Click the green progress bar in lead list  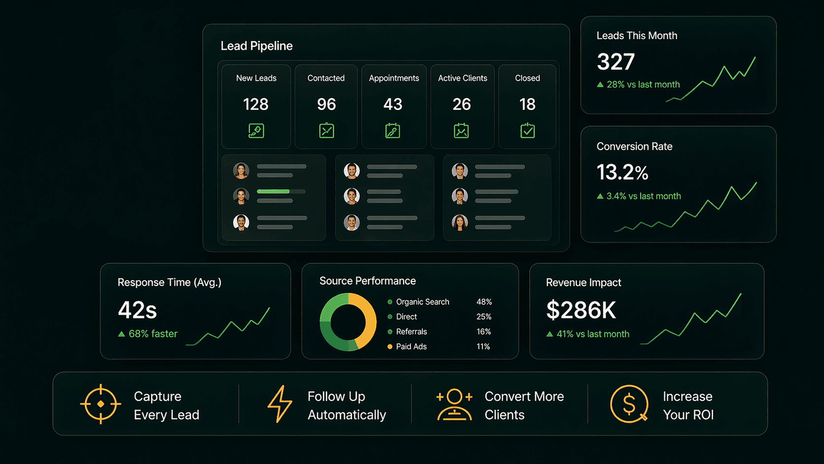pos(272,191)
